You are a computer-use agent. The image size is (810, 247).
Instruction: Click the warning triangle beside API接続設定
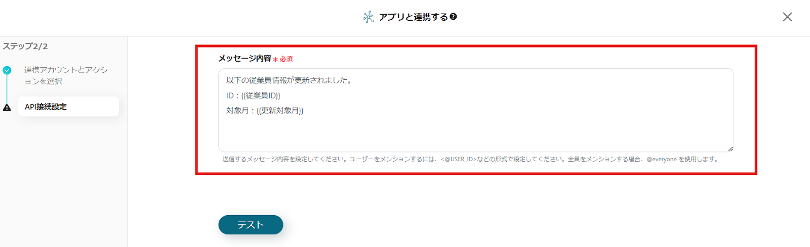7,108
